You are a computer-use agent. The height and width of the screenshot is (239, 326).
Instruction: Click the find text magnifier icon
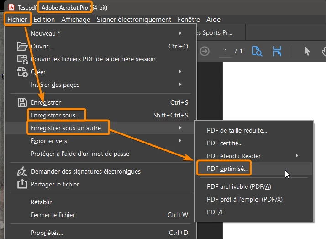click(x=257, y=51)
